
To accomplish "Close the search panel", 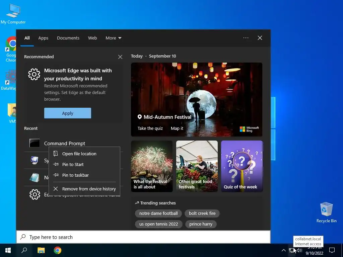I will [260, 38].
